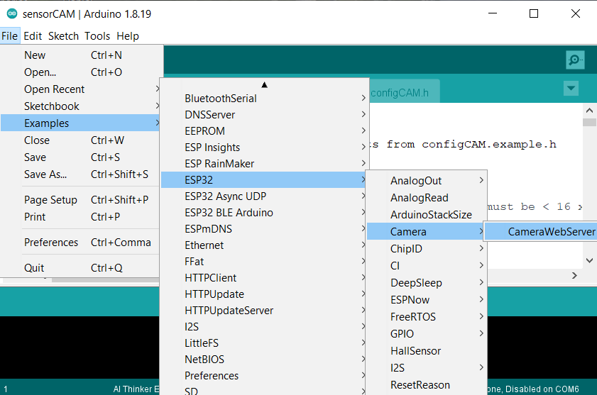Viewport: 597px width, 395px height.
Task: Expand the Preferences library examples
Action: (x=263, y=376)
